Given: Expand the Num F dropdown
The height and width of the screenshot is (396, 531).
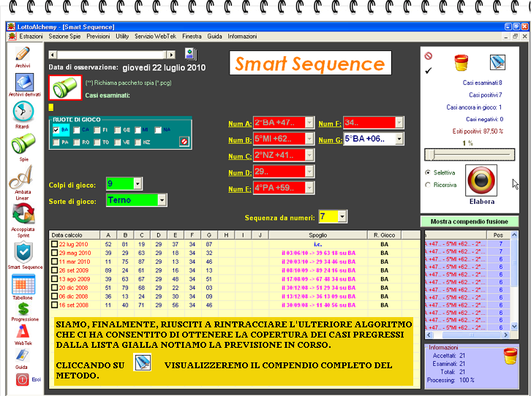Looking at the screenshot, I should click(399, 123).
